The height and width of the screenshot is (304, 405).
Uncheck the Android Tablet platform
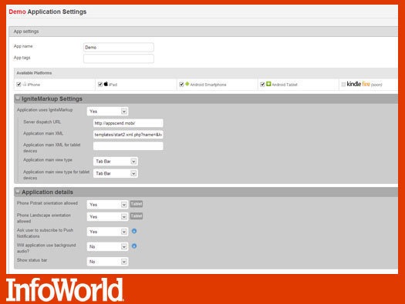click(262, 84)
